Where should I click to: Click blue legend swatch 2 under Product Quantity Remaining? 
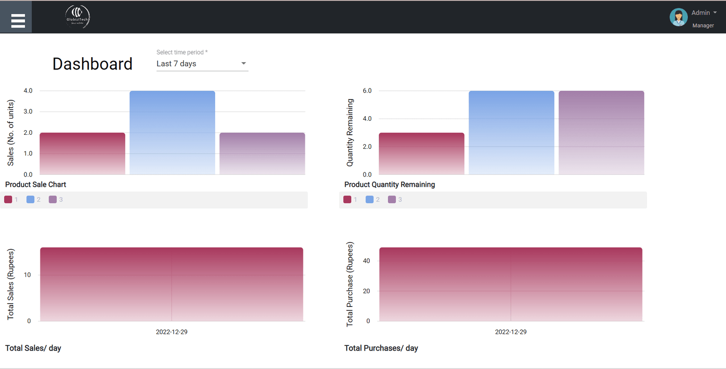369,199
